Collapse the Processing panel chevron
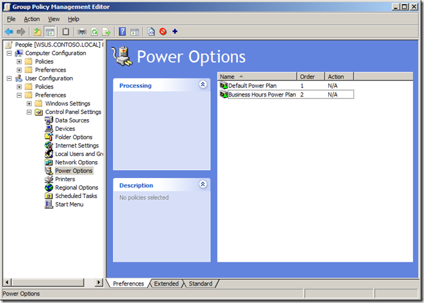 [203, 85]
